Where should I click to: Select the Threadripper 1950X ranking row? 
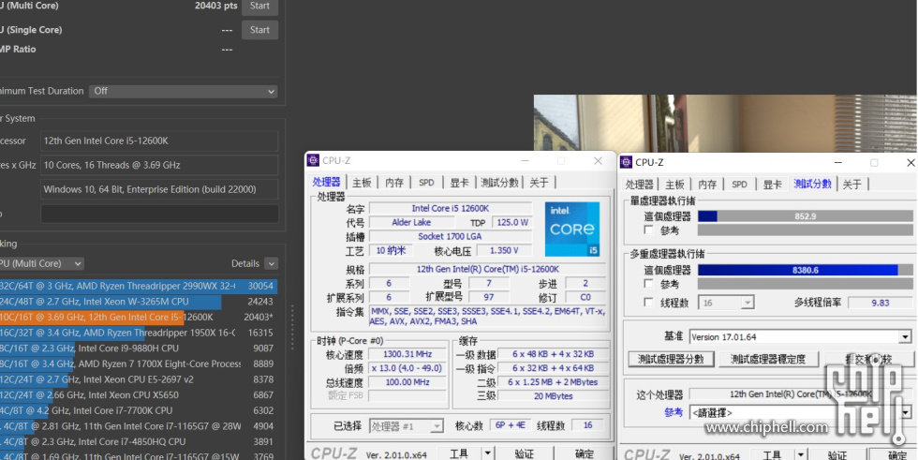(x=139, y=333)
